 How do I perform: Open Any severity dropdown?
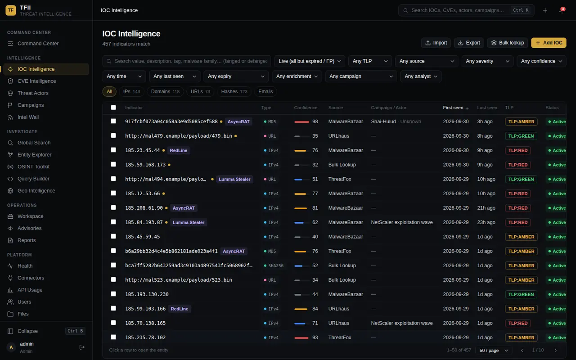[487, 61]
